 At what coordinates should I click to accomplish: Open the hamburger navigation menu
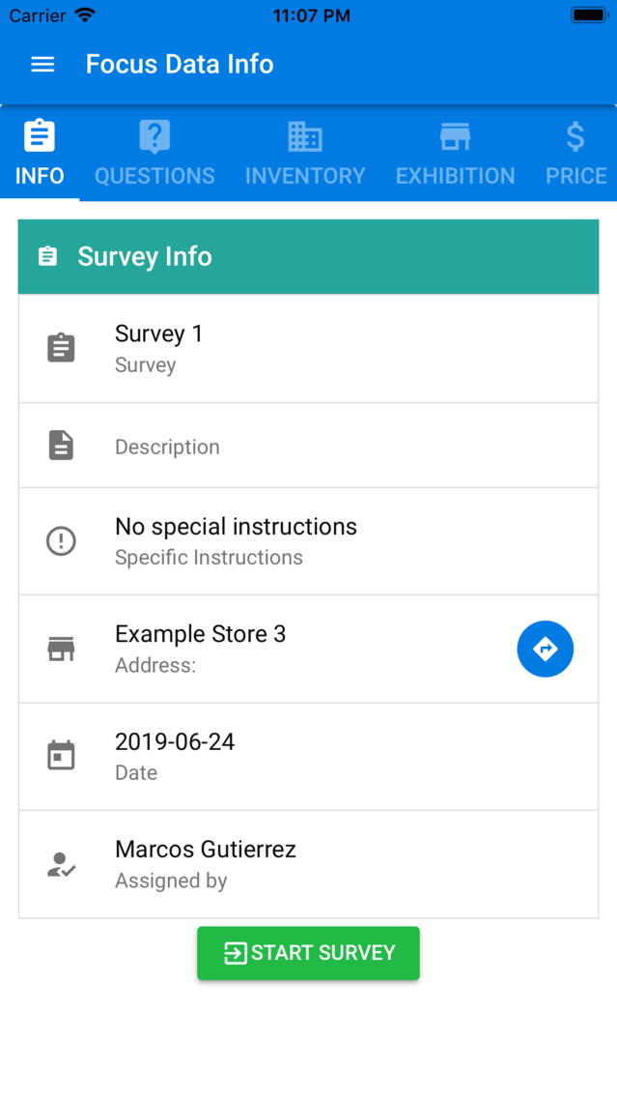click(x=42, y=65)
